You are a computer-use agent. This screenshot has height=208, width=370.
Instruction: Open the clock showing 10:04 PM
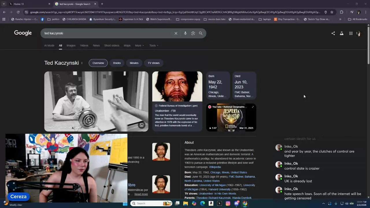(x=361, y=203)
